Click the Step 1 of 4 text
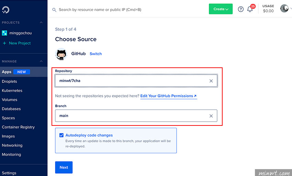Screen dimensions: 292x176 66,29
